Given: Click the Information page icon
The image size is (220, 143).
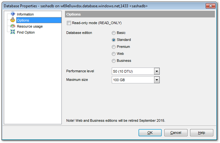Looking at the screenshot, I should coord(13,14).
